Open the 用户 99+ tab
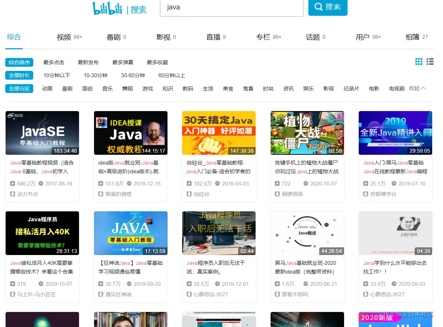 [368, 37]
